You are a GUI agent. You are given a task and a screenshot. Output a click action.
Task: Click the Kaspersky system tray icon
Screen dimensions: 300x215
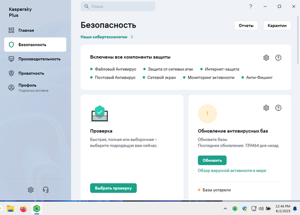coord(235,208)
